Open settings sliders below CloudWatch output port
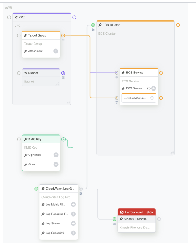196x243 pixels. click(x=81, y=193)
